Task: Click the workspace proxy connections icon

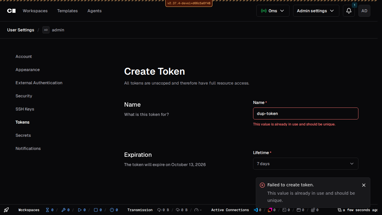Action: (313, 210)
